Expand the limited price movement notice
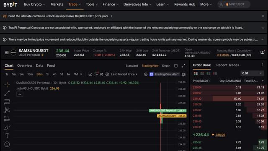Image resolution: width=268 pixels, height=151 pixels. (263, 39)
